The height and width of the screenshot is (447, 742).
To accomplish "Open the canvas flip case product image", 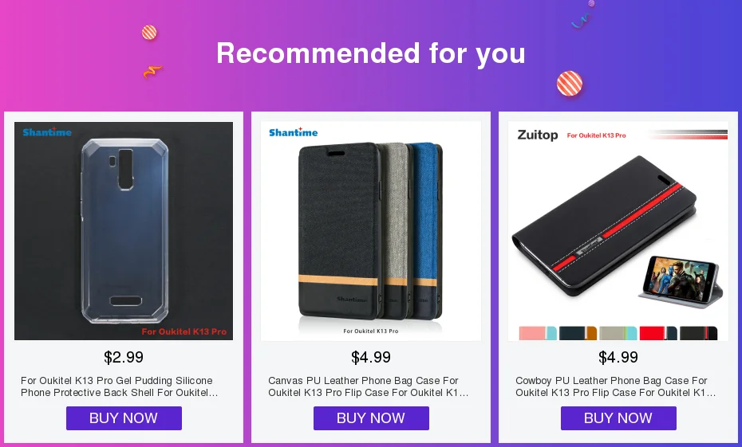I will [x=371, y=231].
